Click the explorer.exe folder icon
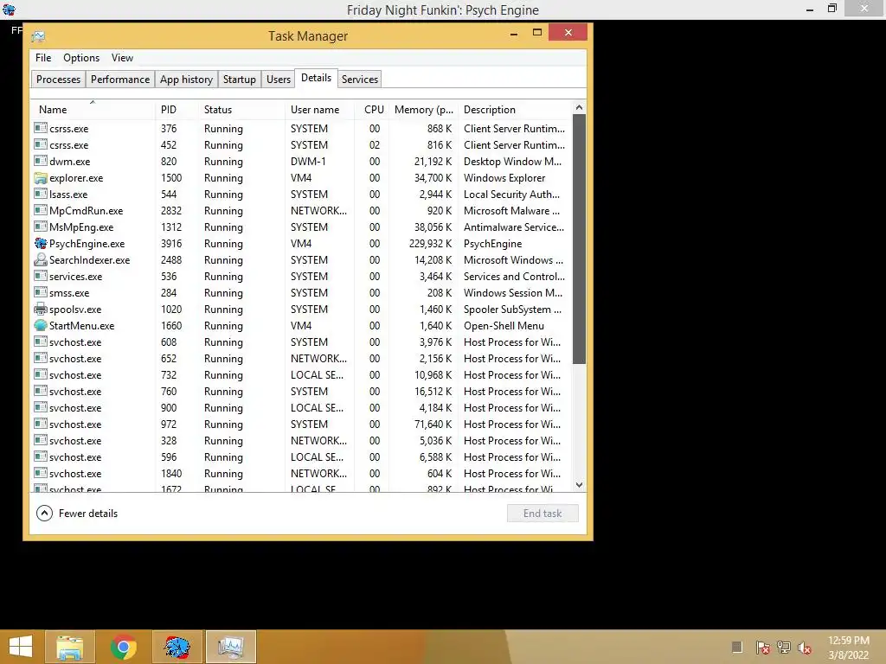The height and width of the screenshot is (664, 886). [41, 178]
